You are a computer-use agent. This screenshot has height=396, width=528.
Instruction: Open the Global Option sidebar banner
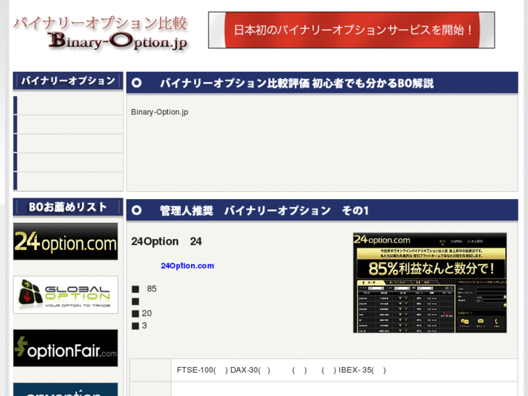(65, 294)
